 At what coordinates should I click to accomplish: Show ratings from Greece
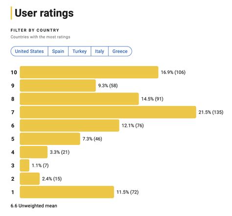120,51
